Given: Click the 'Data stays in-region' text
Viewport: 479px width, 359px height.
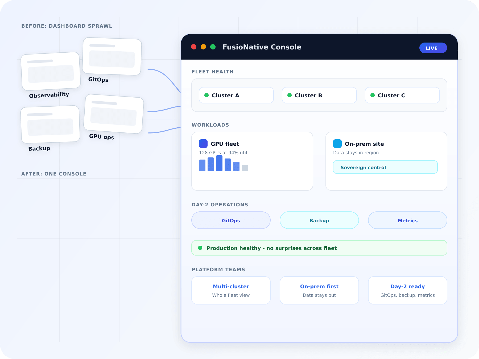Looking at the screenshot, I should coord(356,153).
